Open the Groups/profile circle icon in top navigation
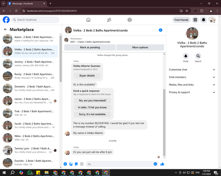The image size is (221, 176). 130,20
